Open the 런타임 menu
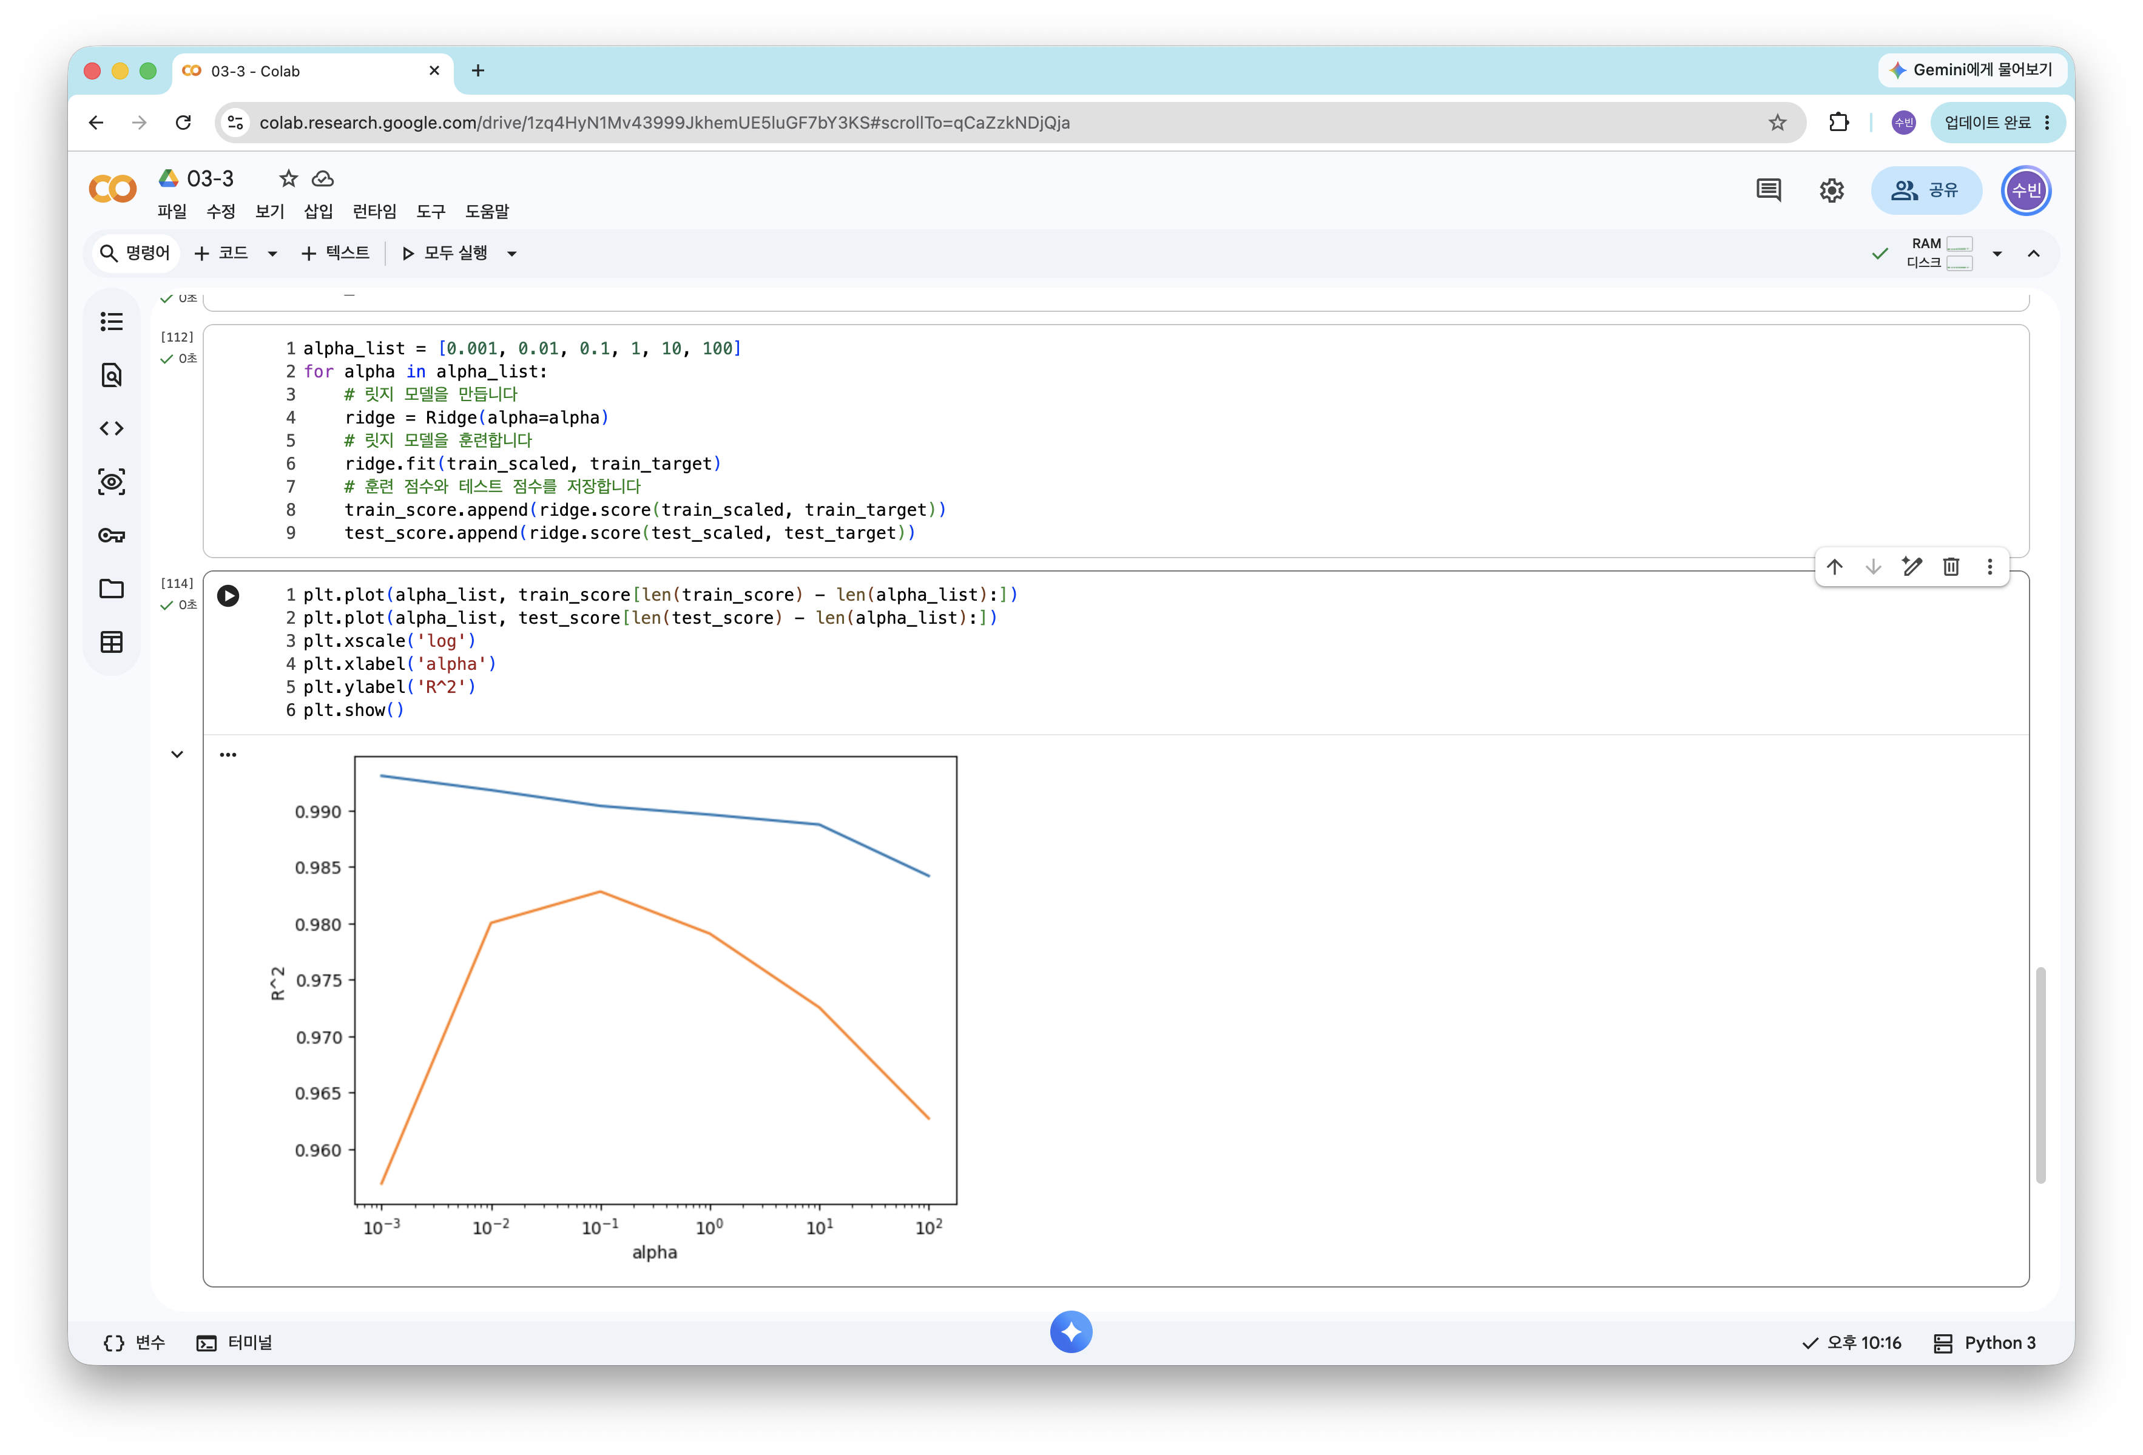The width and height of the screenshot is (2143, 1455). point(374,212)
